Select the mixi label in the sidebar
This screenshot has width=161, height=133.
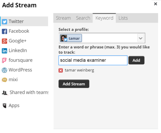(13, 80)
